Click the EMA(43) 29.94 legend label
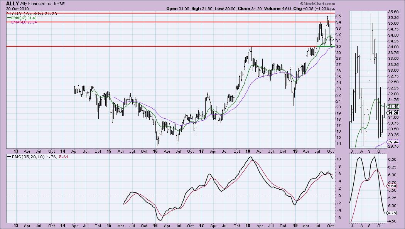The width and height of the screenshot is (405, 229). click(x=24, y=22)
